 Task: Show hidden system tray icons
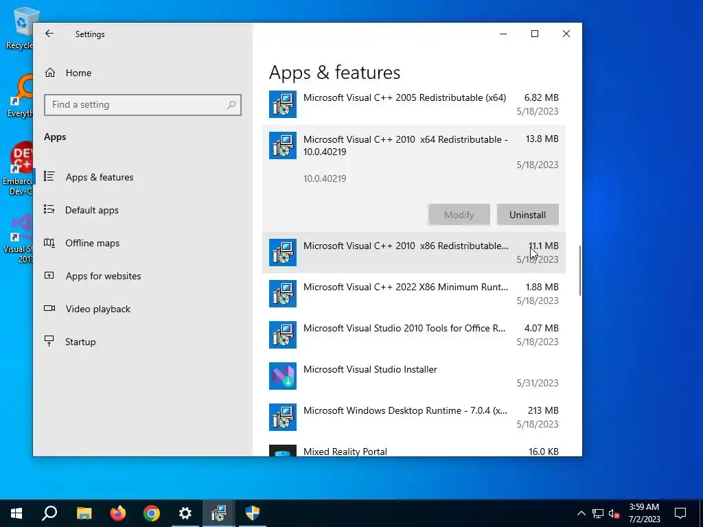click(581, 513)
